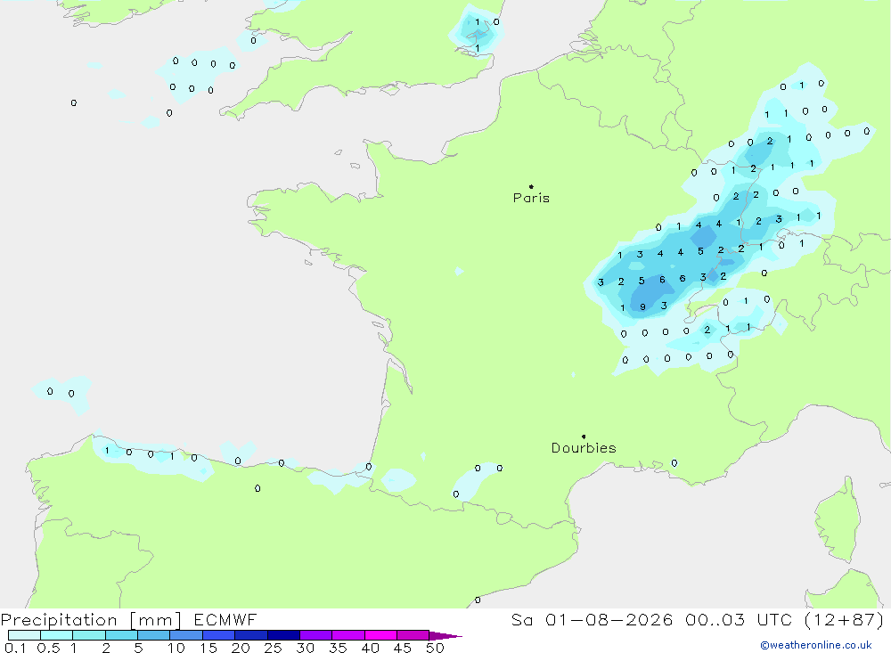Click the Dourbies city label
This screenshot has width=891, height=653.
pos(584,448)
